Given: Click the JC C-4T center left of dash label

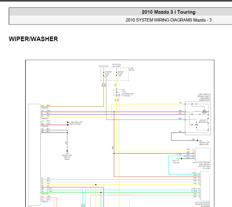Looking at the screenshot, I should [128, 93].
